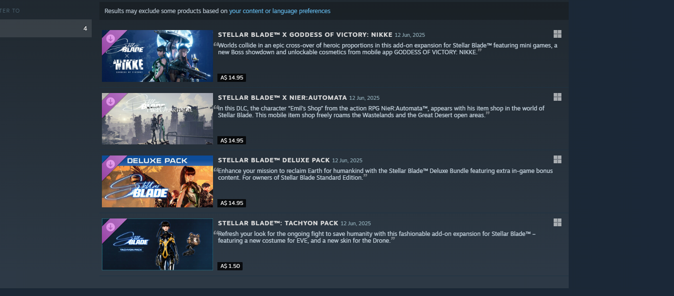
Task: Click the description starting 'Worlds collide in an epic'
Action: [387, 48]
